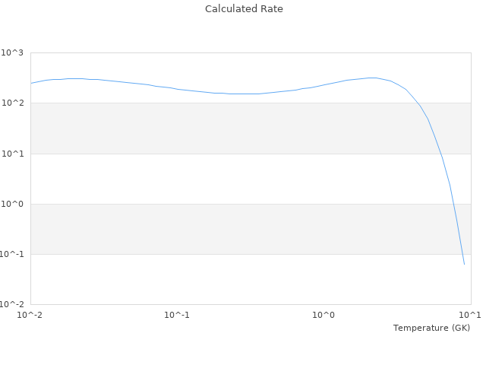Click the blue curve's starting point at far left
Screen dimensions: 486x365
click(x=31, y=83)
